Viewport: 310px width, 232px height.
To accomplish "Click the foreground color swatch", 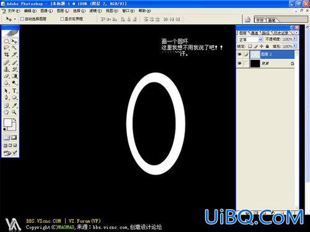I will click(8, 122).
